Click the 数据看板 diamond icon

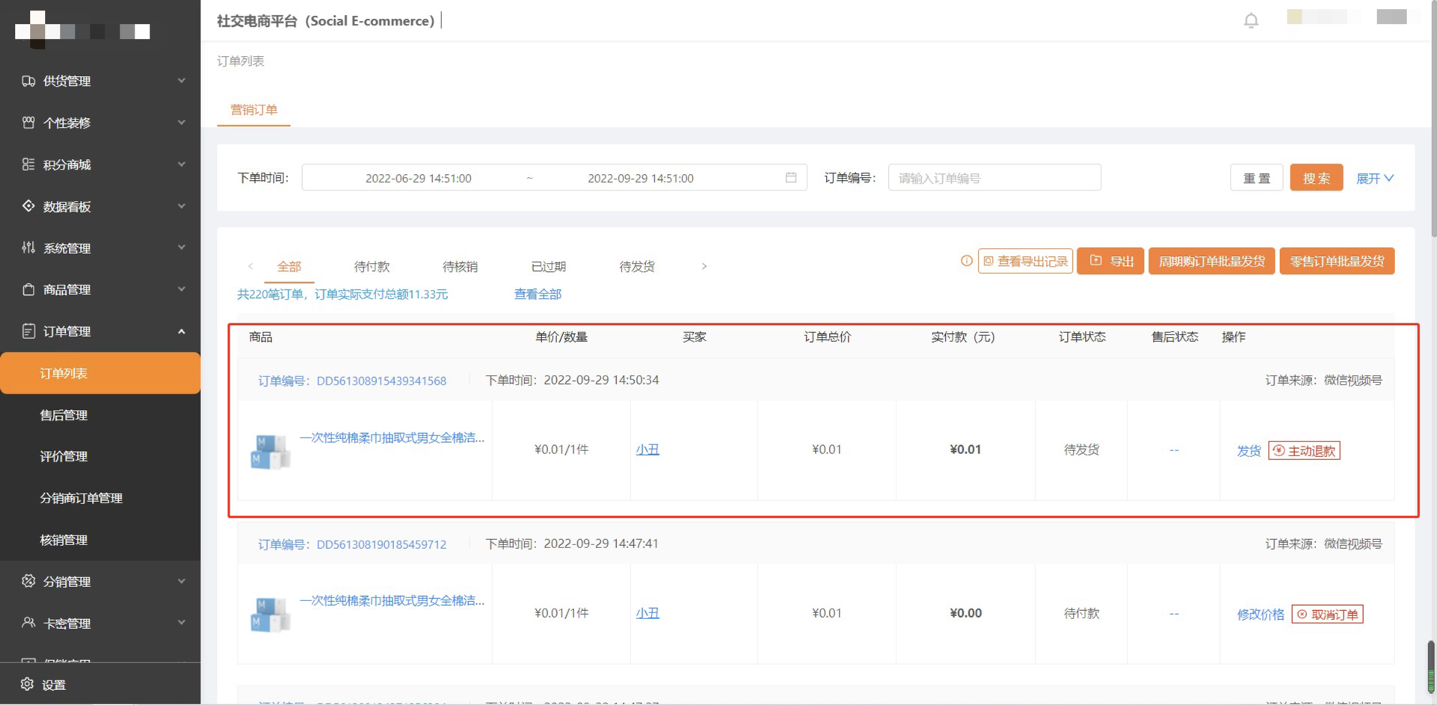pyautogui.click(x=28, y=206)
